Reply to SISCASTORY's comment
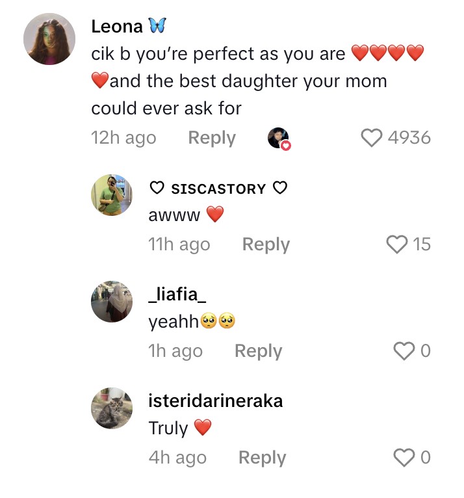Image resolution: width=464 pixels, height=498 pixels. click(x=265, y=244)
